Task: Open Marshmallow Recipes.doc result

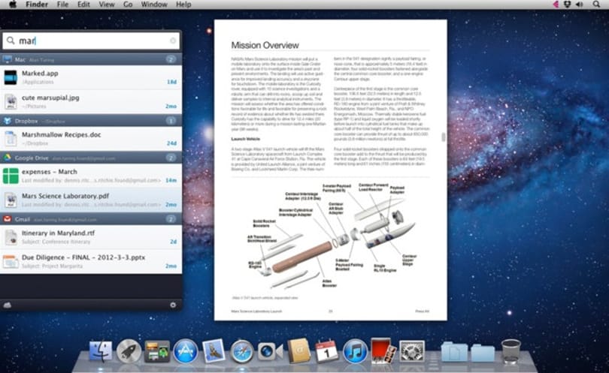Action: 91,138
